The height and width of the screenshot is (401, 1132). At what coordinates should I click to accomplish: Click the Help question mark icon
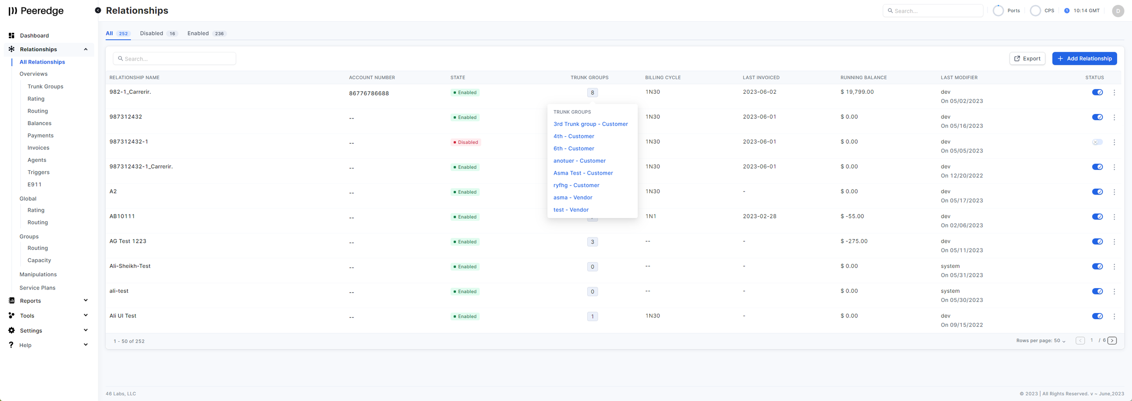(11, 345)
